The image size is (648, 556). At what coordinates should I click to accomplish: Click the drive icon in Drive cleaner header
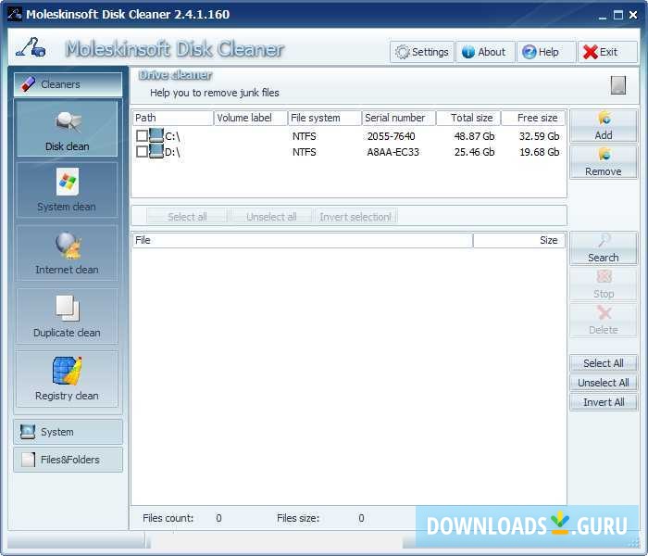pyautogui.click(x=618, y=85)
